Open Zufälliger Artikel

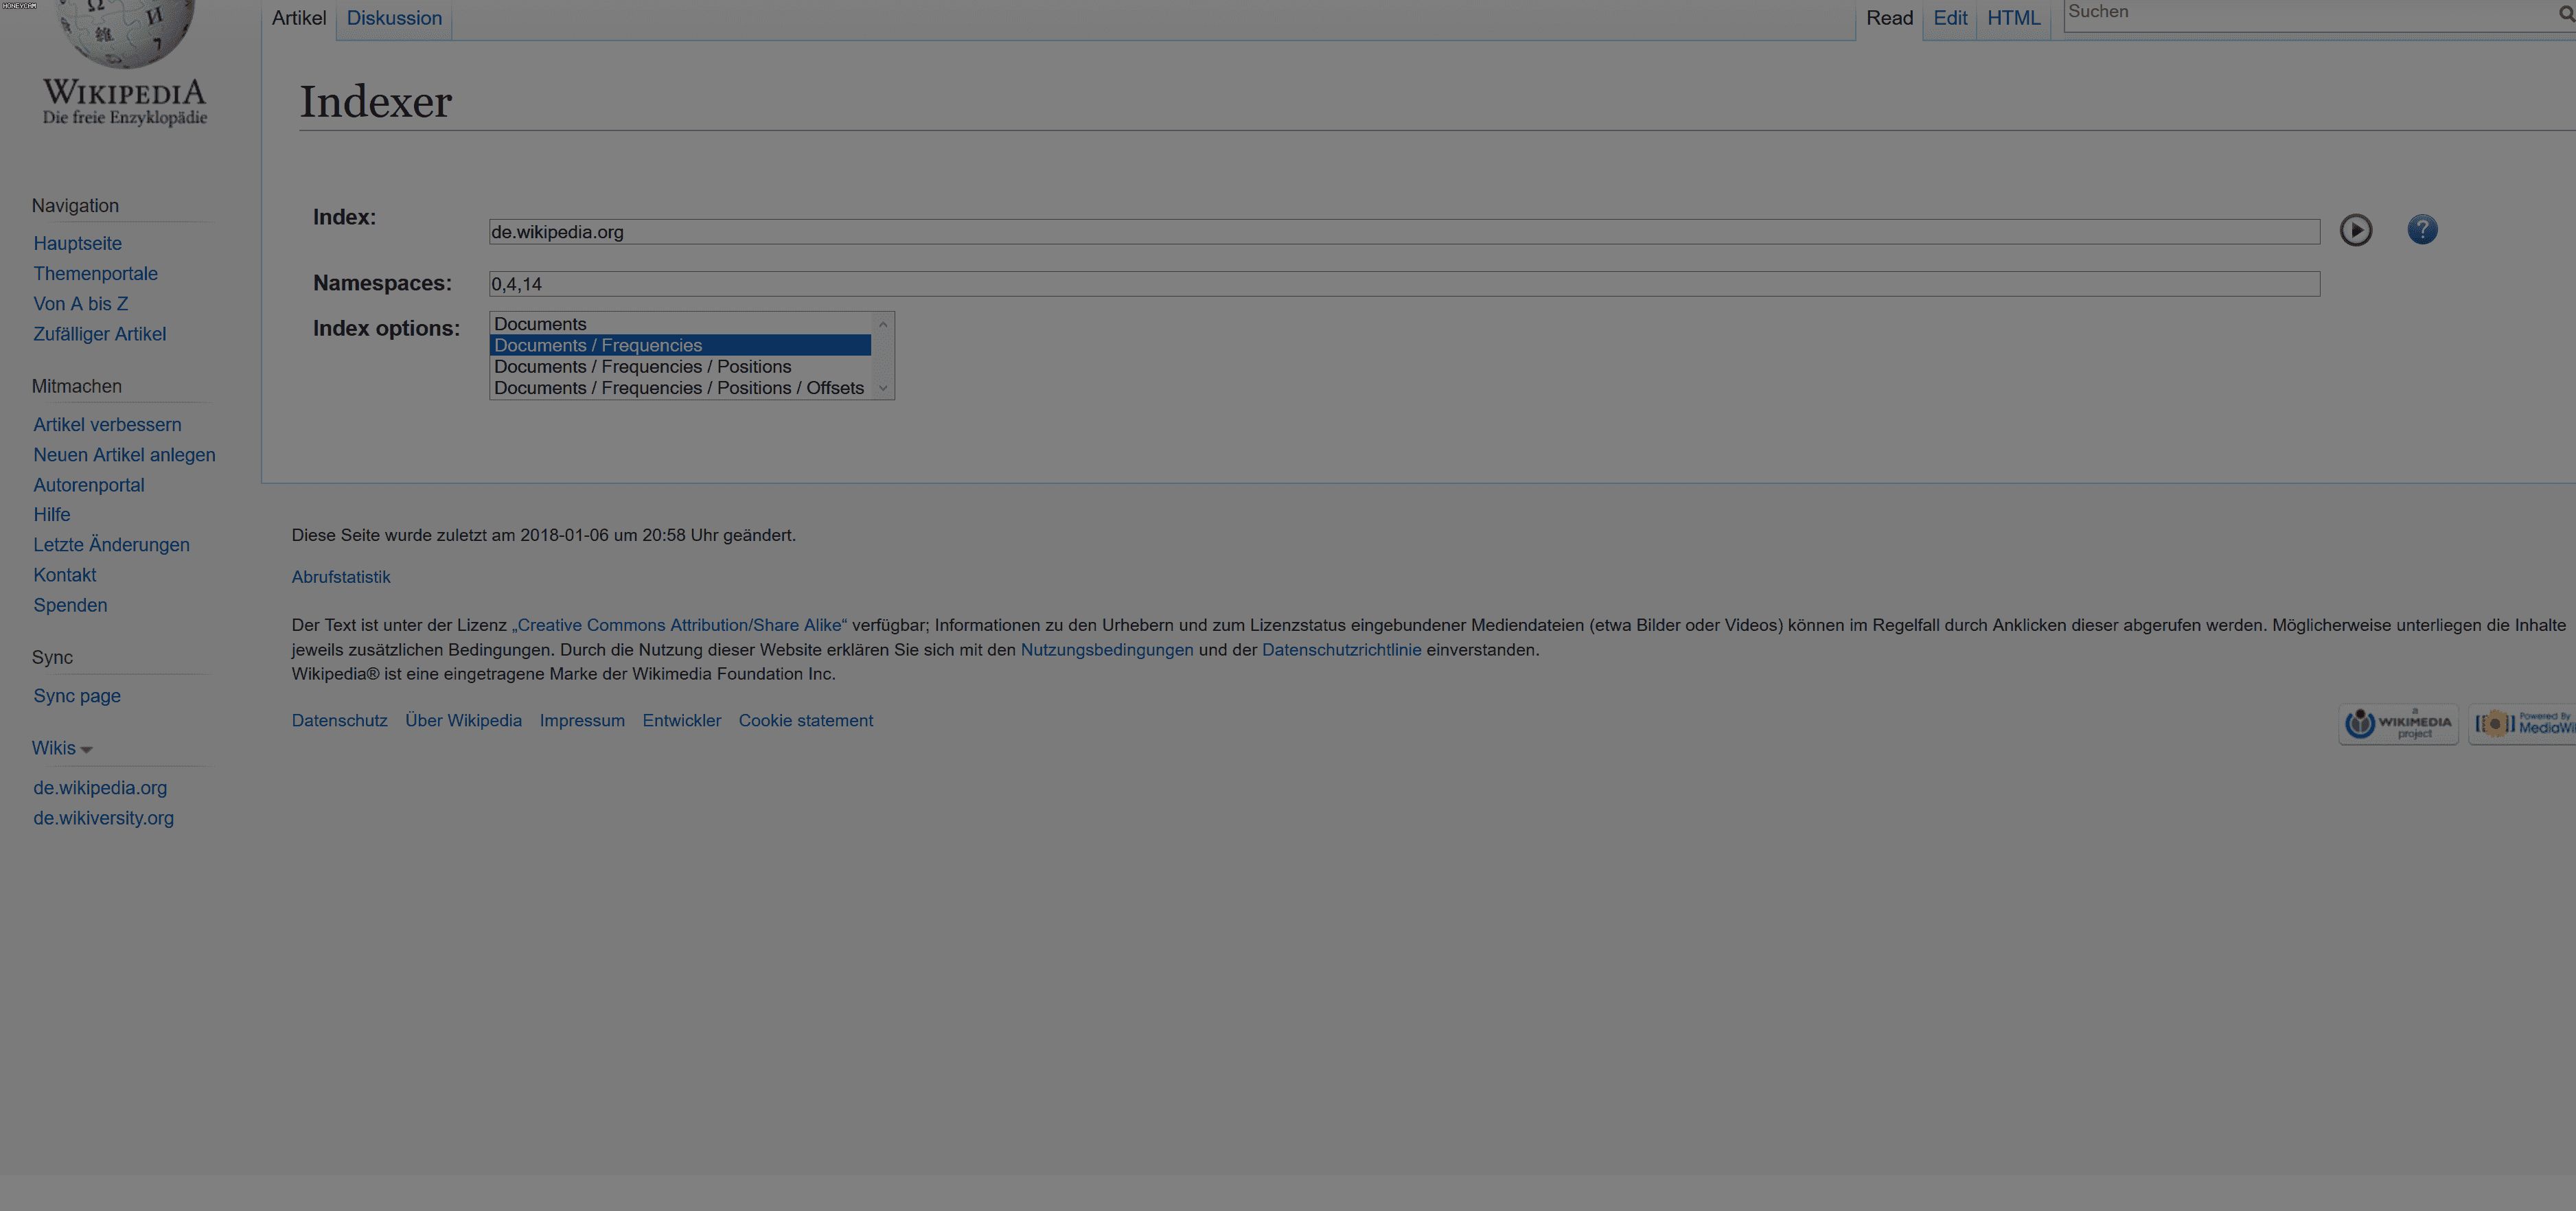tap(99, 334)
